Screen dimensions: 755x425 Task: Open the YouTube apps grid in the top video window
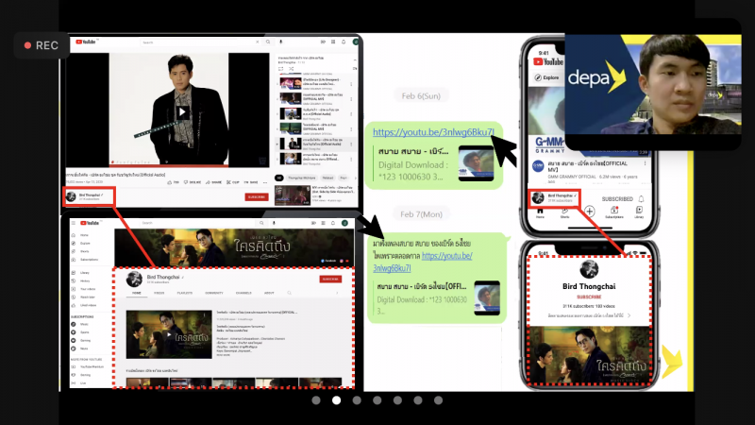tap(333, 42)
